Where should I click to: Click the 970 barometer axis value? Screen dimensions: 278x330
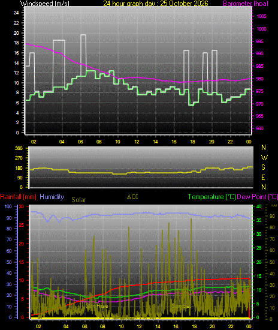click(259, 104)
